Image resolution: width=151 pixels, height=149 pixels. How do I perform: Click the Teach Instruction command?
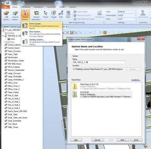point(82,16)
